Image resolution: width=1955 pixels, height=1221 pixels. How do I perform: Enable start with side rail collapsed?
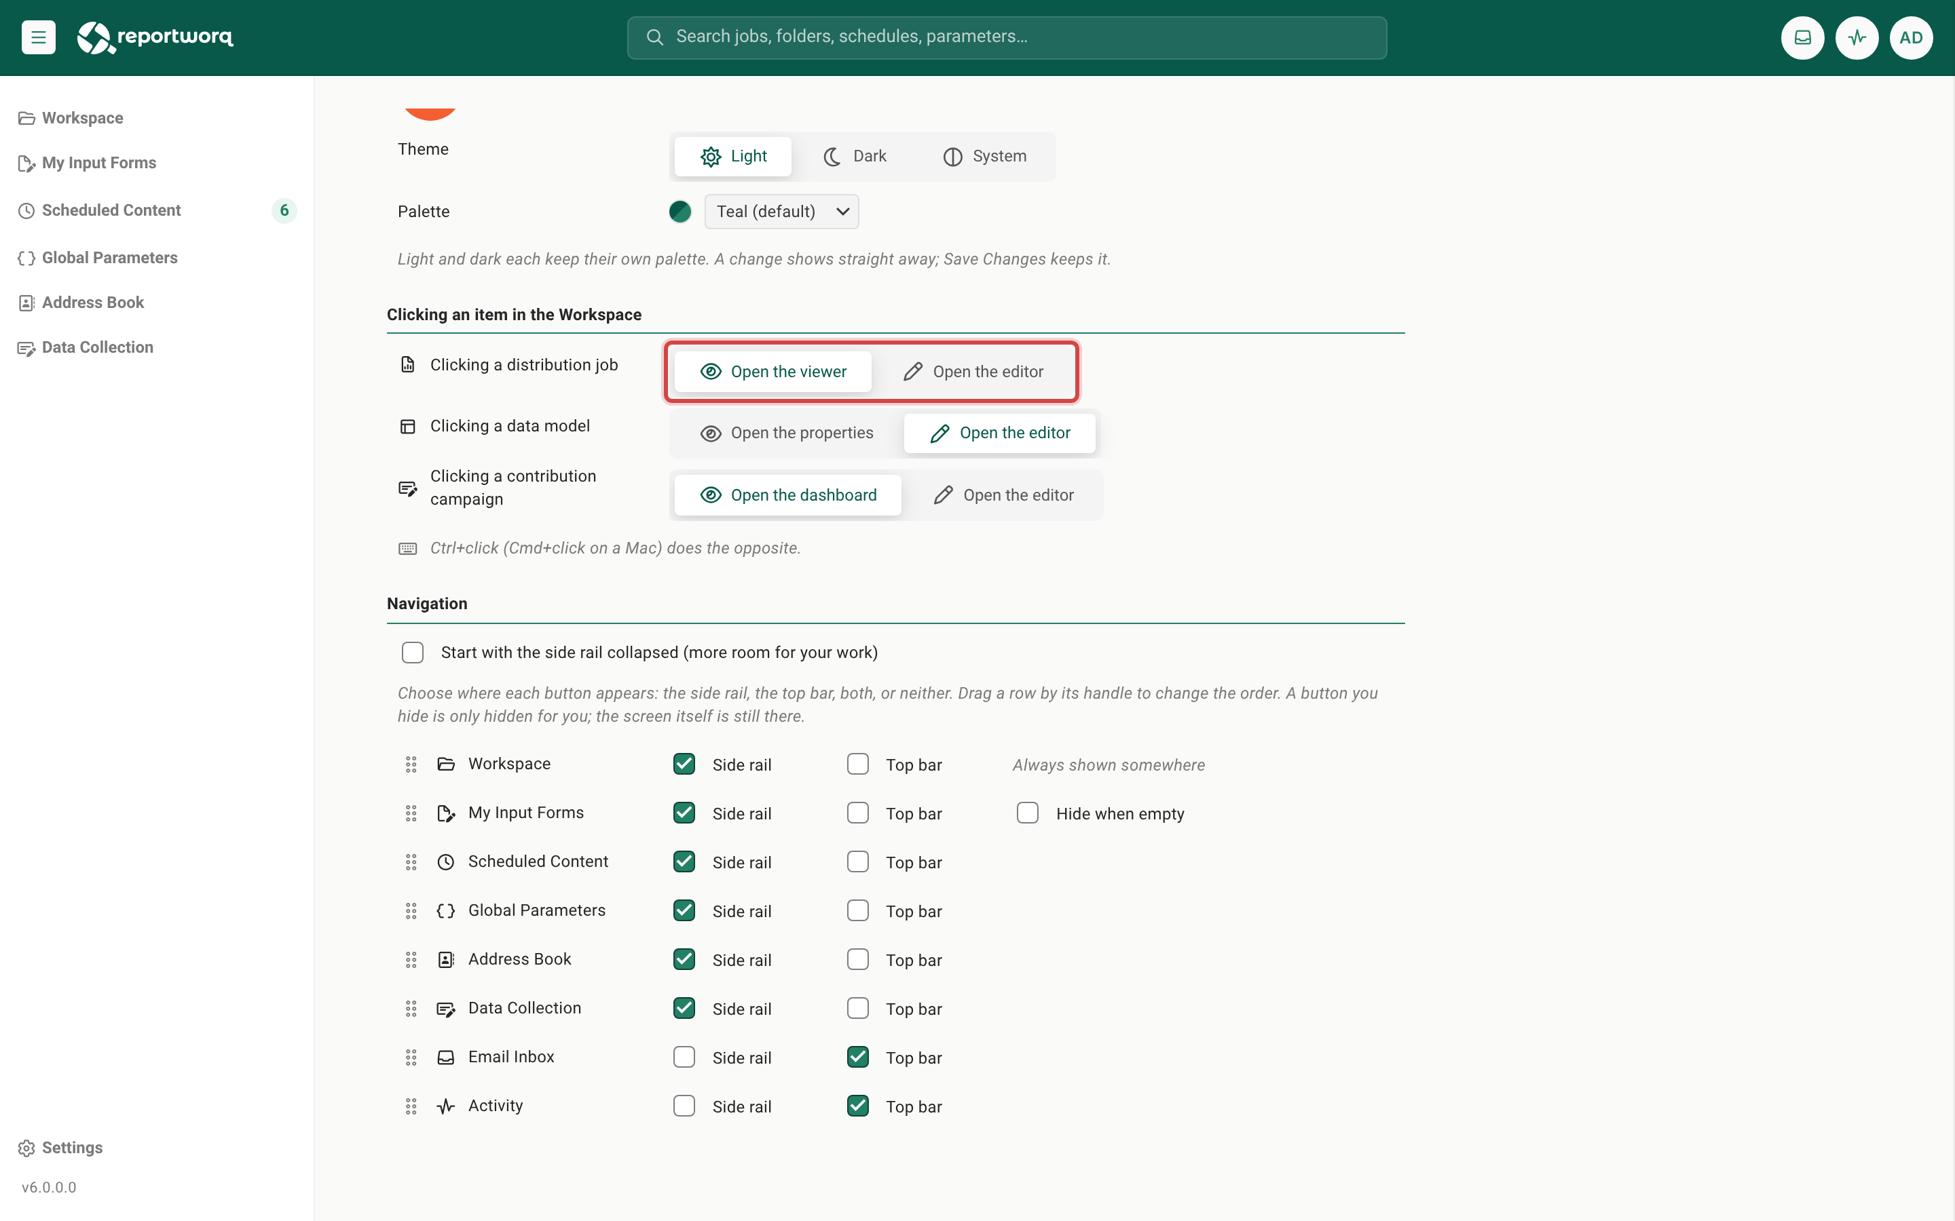click(x=413, y=653)
